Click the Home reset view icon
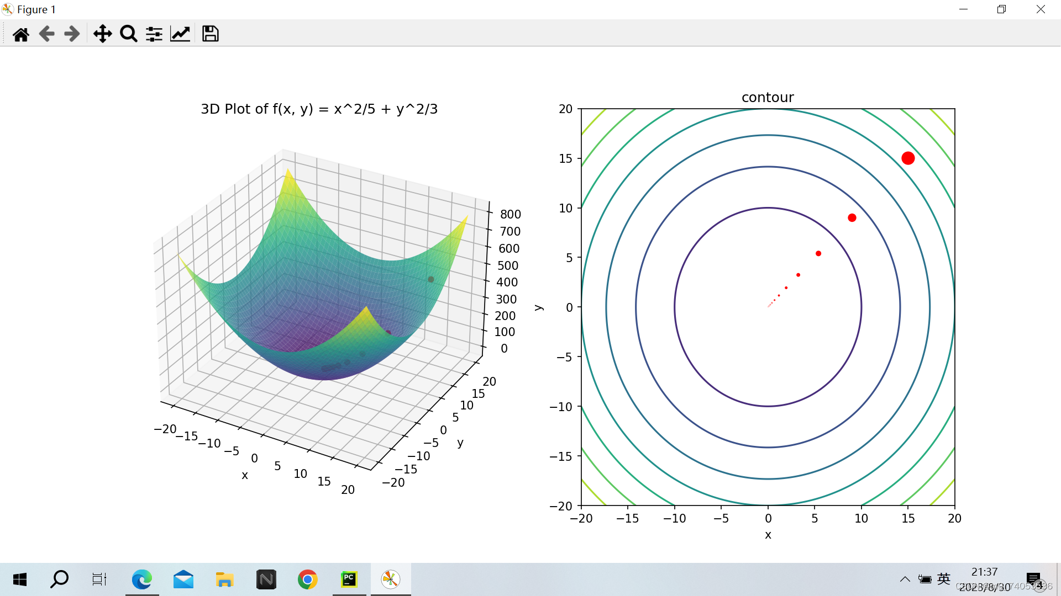 click(21, 34)
